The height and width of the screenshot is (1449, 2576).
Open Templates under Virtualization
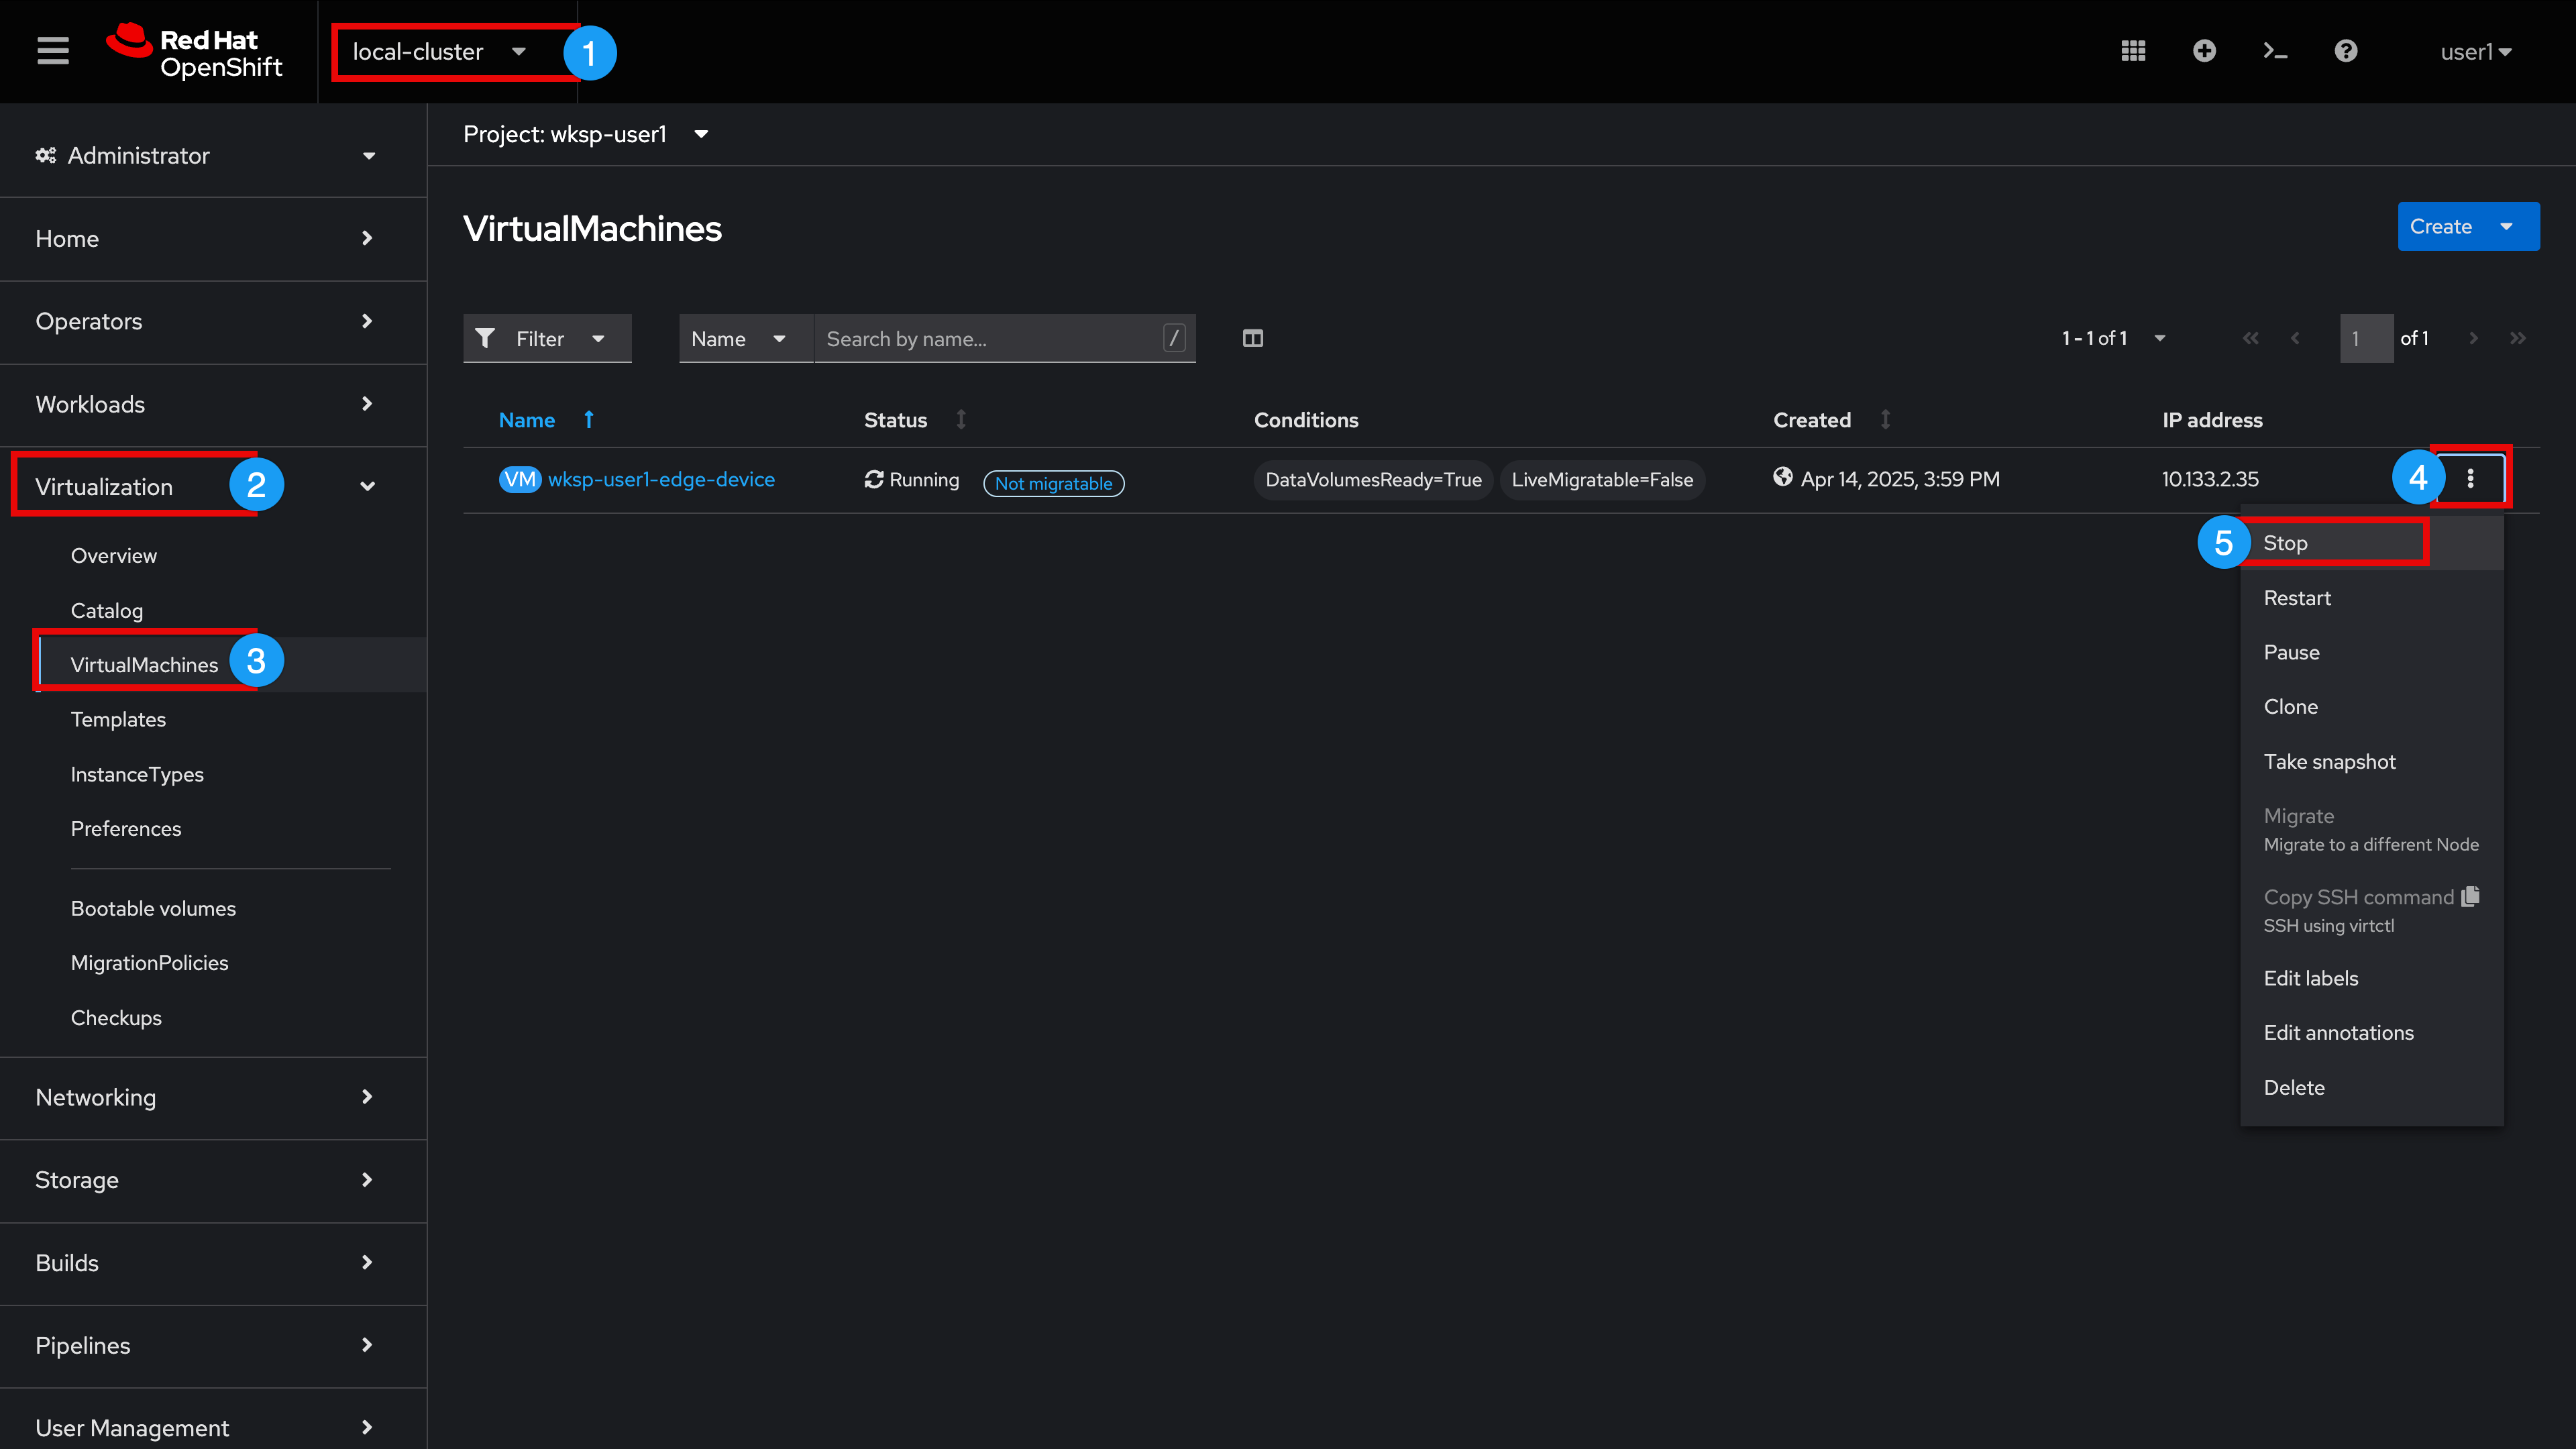(118, 719)
